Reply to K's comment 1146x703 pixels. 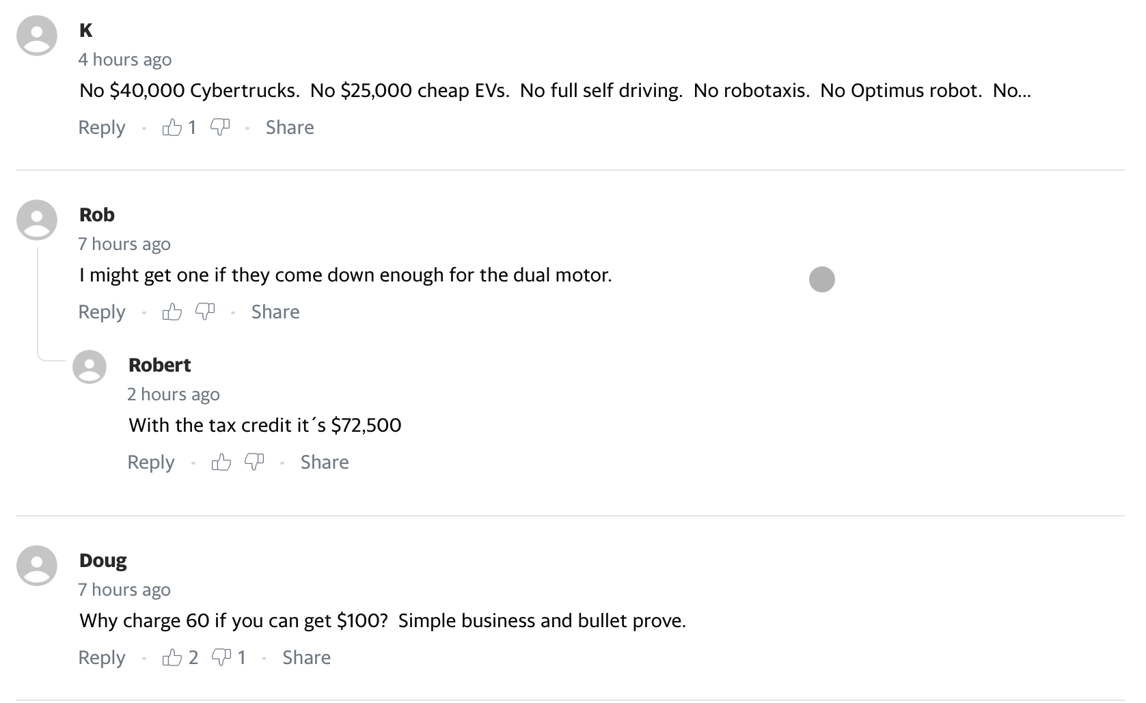click(102, 128)
